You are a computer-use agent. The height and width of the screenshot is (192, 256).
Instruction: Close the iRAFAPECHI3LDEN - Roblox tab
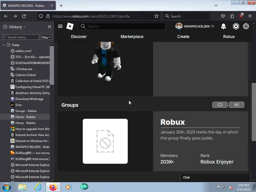pos(51,5)
